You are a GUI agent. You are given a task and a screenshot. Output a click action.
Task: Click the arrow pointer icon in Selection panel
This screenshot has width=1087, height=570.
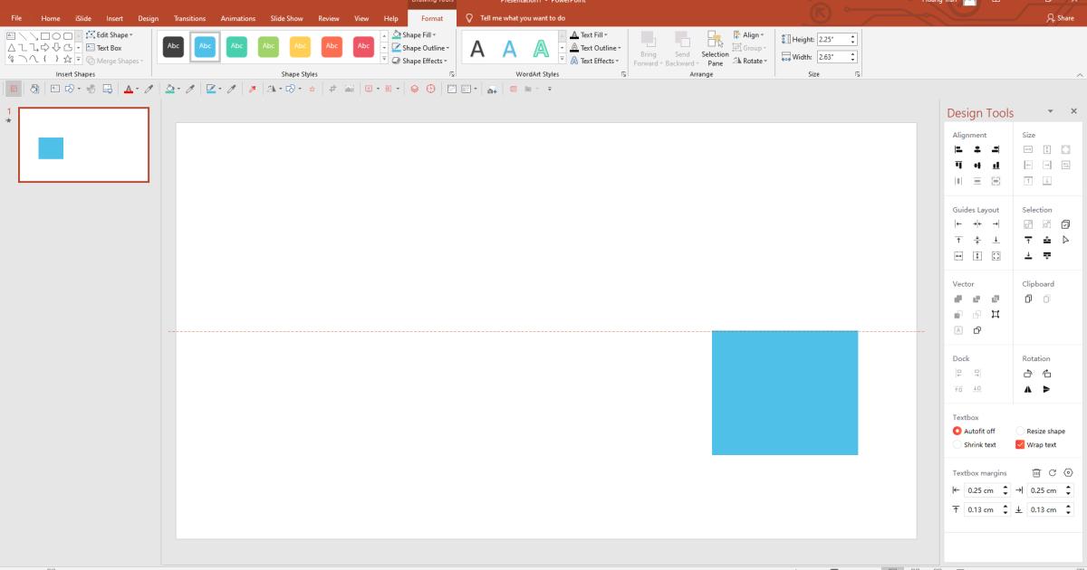tap(1065, 239)
